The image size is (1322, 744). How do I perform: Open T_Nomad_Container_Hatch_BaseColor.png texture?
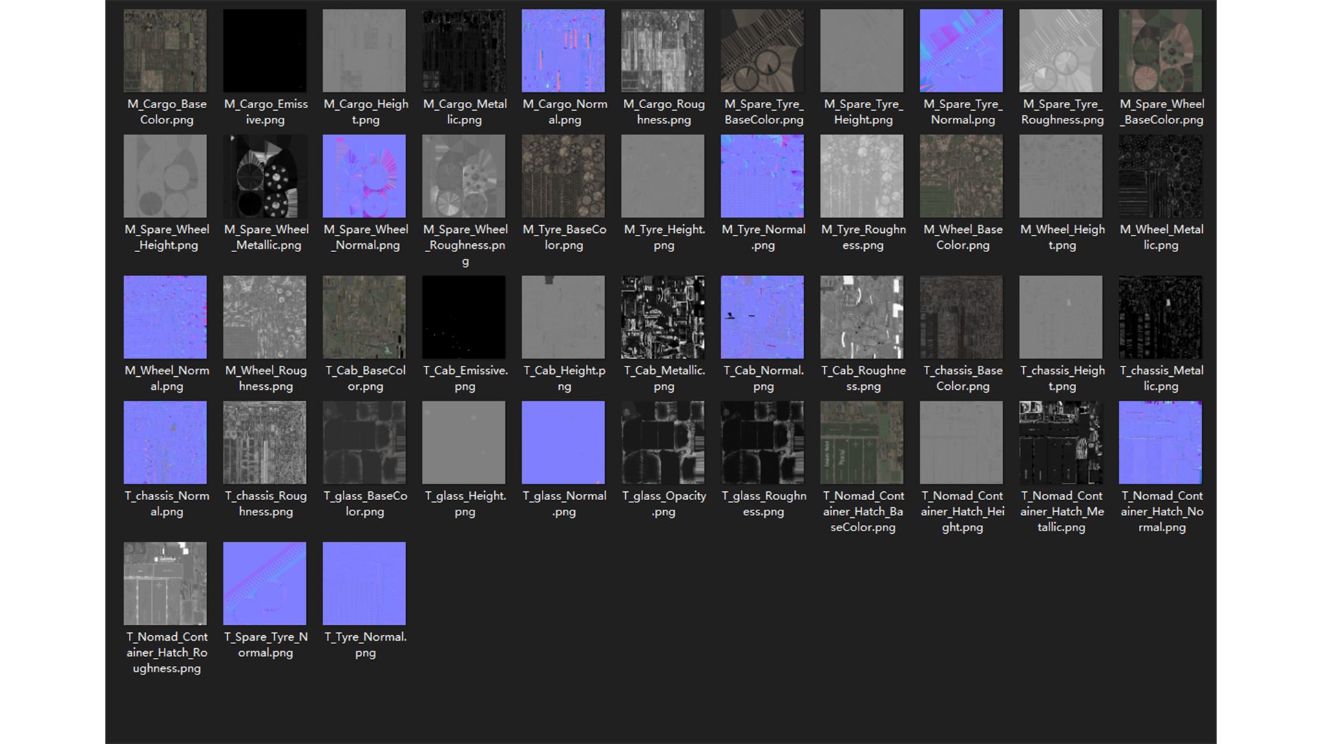coord(861,443)
